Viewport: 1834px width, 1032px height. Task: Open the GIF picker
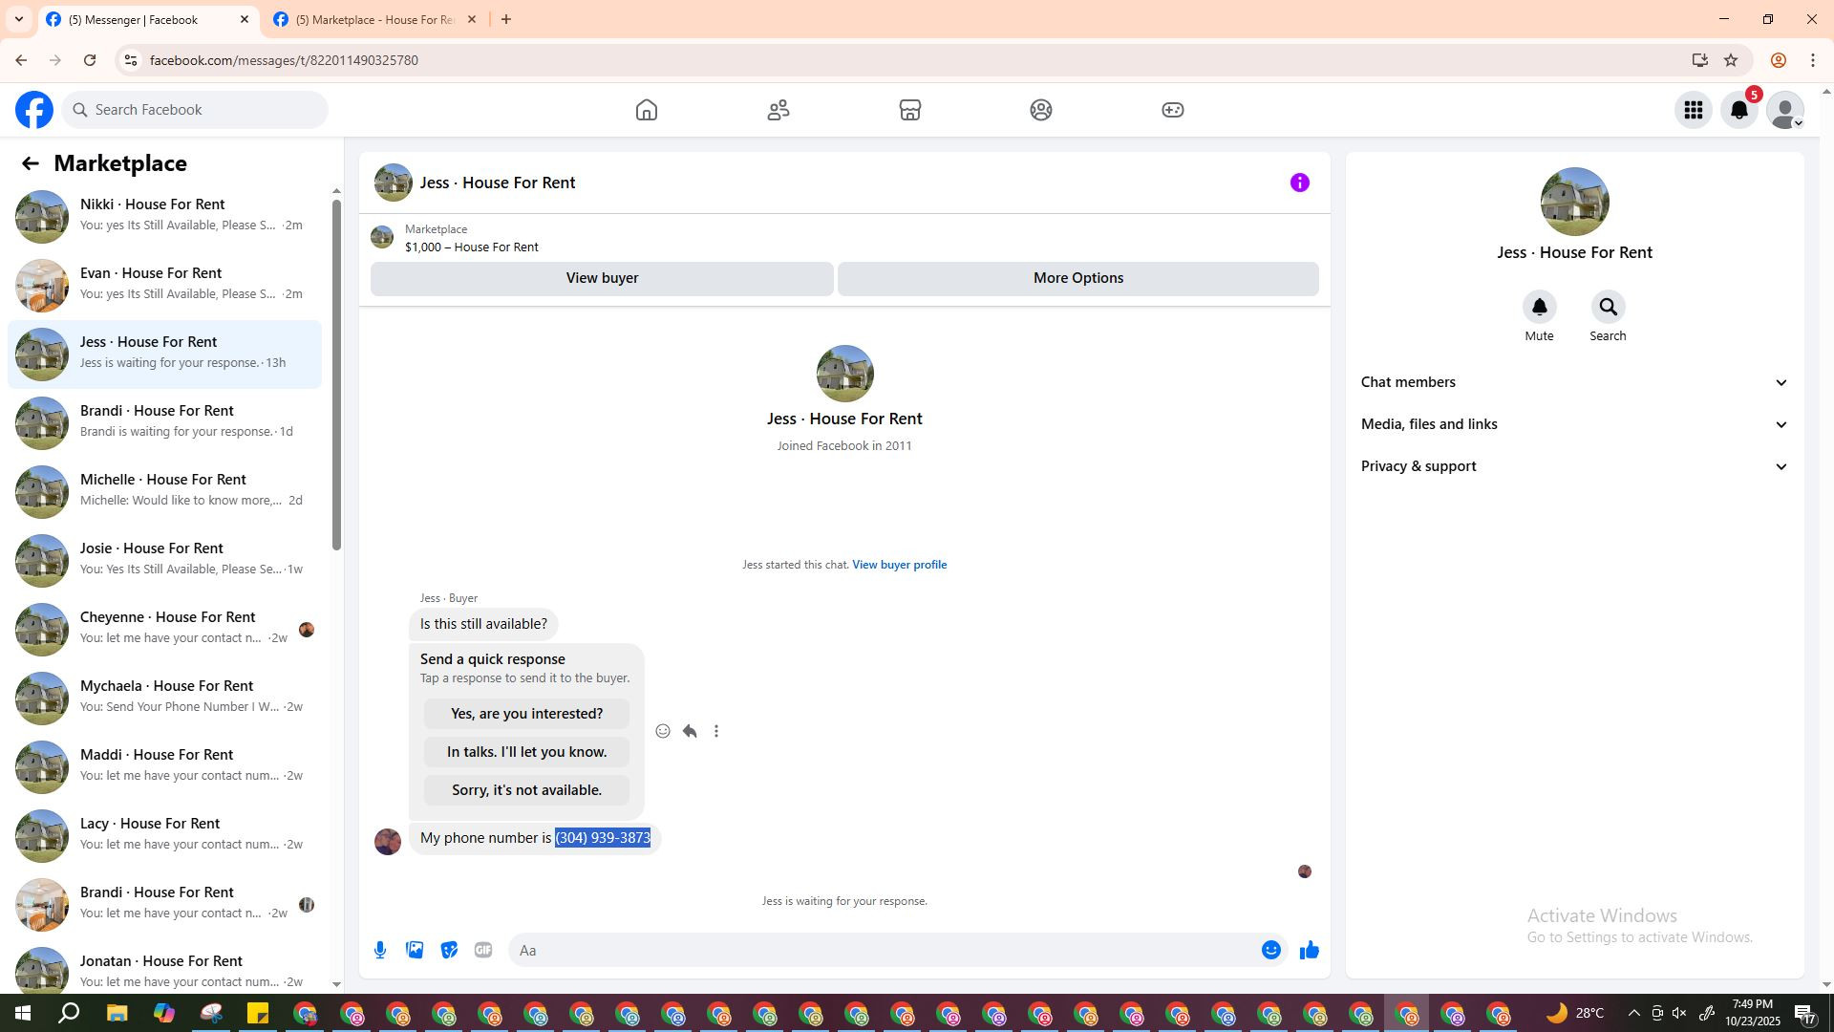coord(483,950)
